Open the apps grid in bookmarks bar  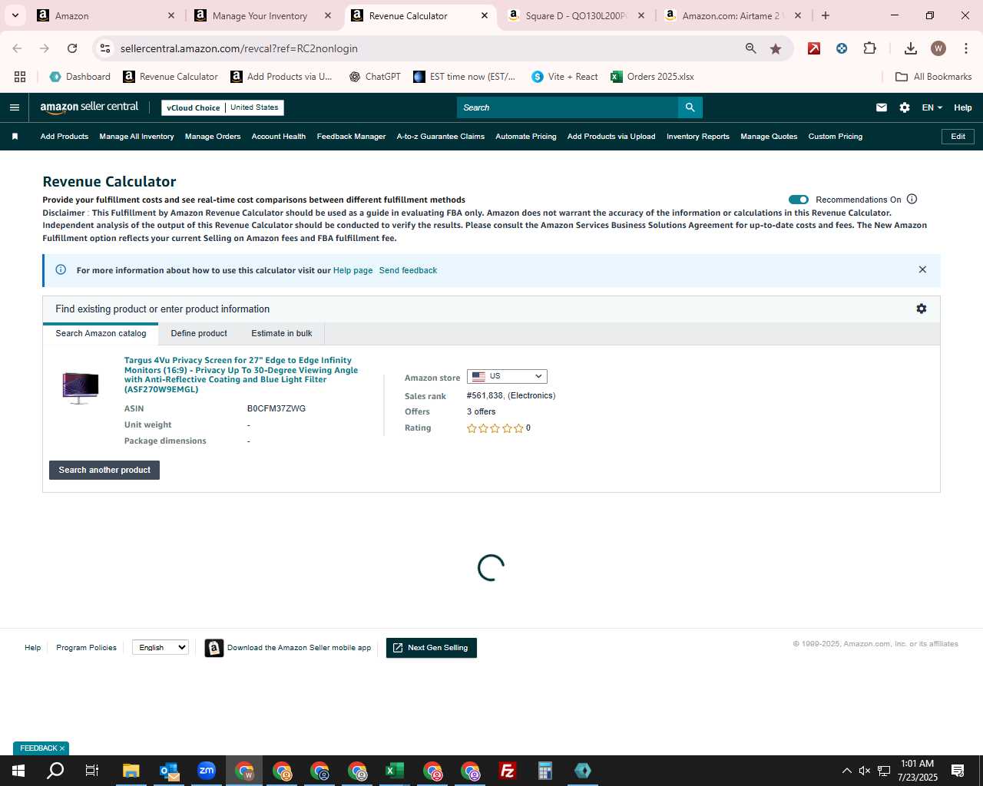[20, 77]
